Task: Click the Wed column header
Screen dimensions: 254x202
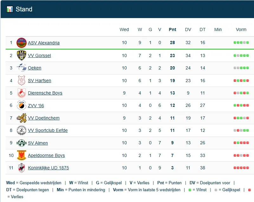Action: coord(124,29)
